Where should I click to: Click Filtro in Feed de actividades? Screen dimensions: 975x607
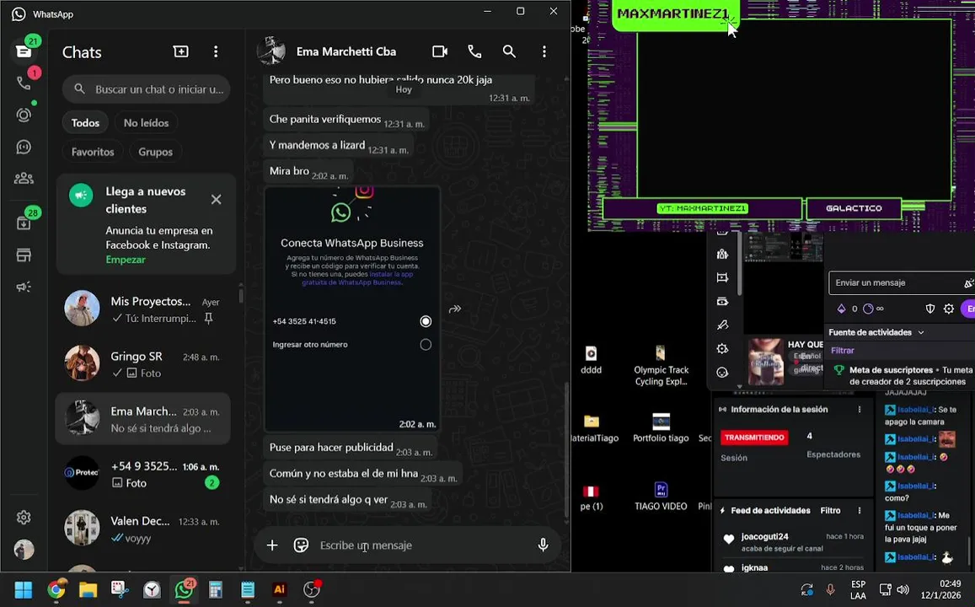coord(830,511)
